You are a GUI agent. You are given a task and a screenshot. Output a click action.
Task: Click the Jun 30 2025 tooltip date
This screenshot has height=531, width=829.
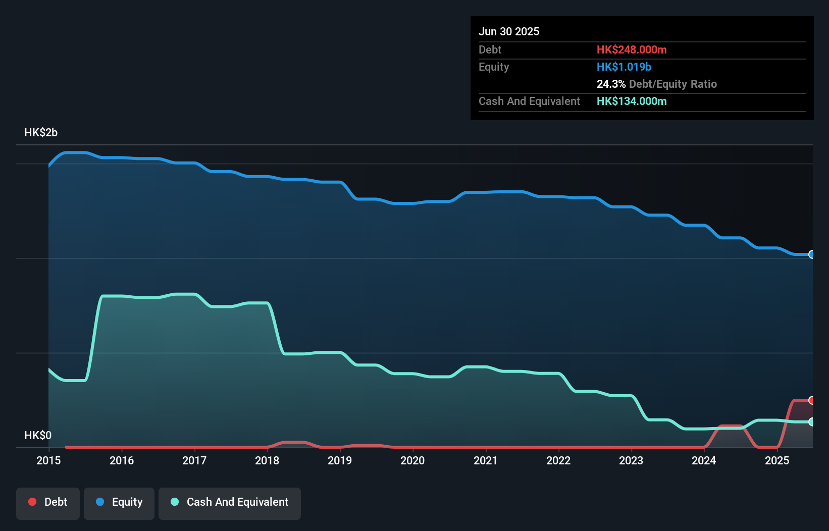click(x=509, y=31)
